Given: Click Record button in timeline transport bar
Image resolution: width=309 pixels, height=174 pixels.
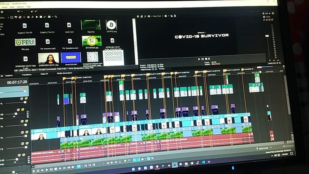Looking at the screenshot, I should tap(34, 171).
